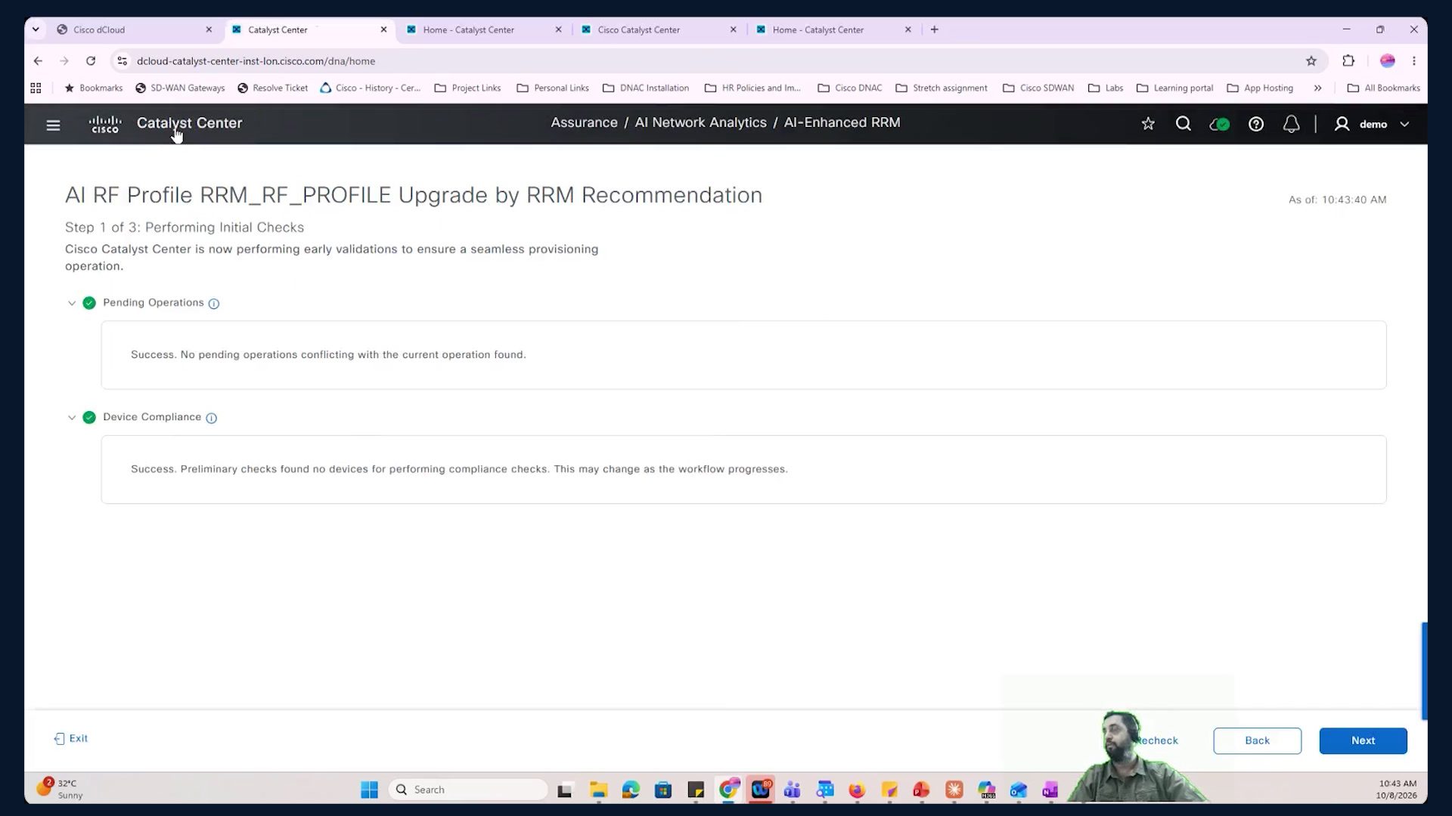This screenshot has width=1452, height=816.
Task: Check the green cloud status icon
Action: coord(1219,125)
